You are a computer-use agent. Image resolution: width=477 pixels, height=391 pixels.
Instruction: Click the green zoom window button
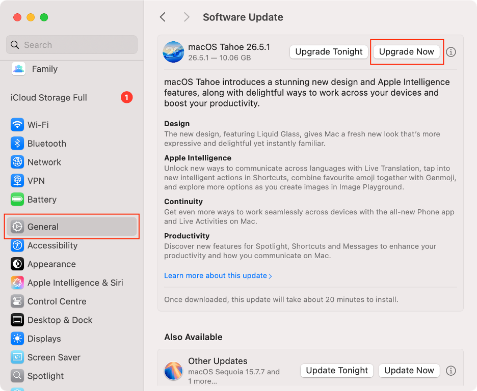coord(44,17)
